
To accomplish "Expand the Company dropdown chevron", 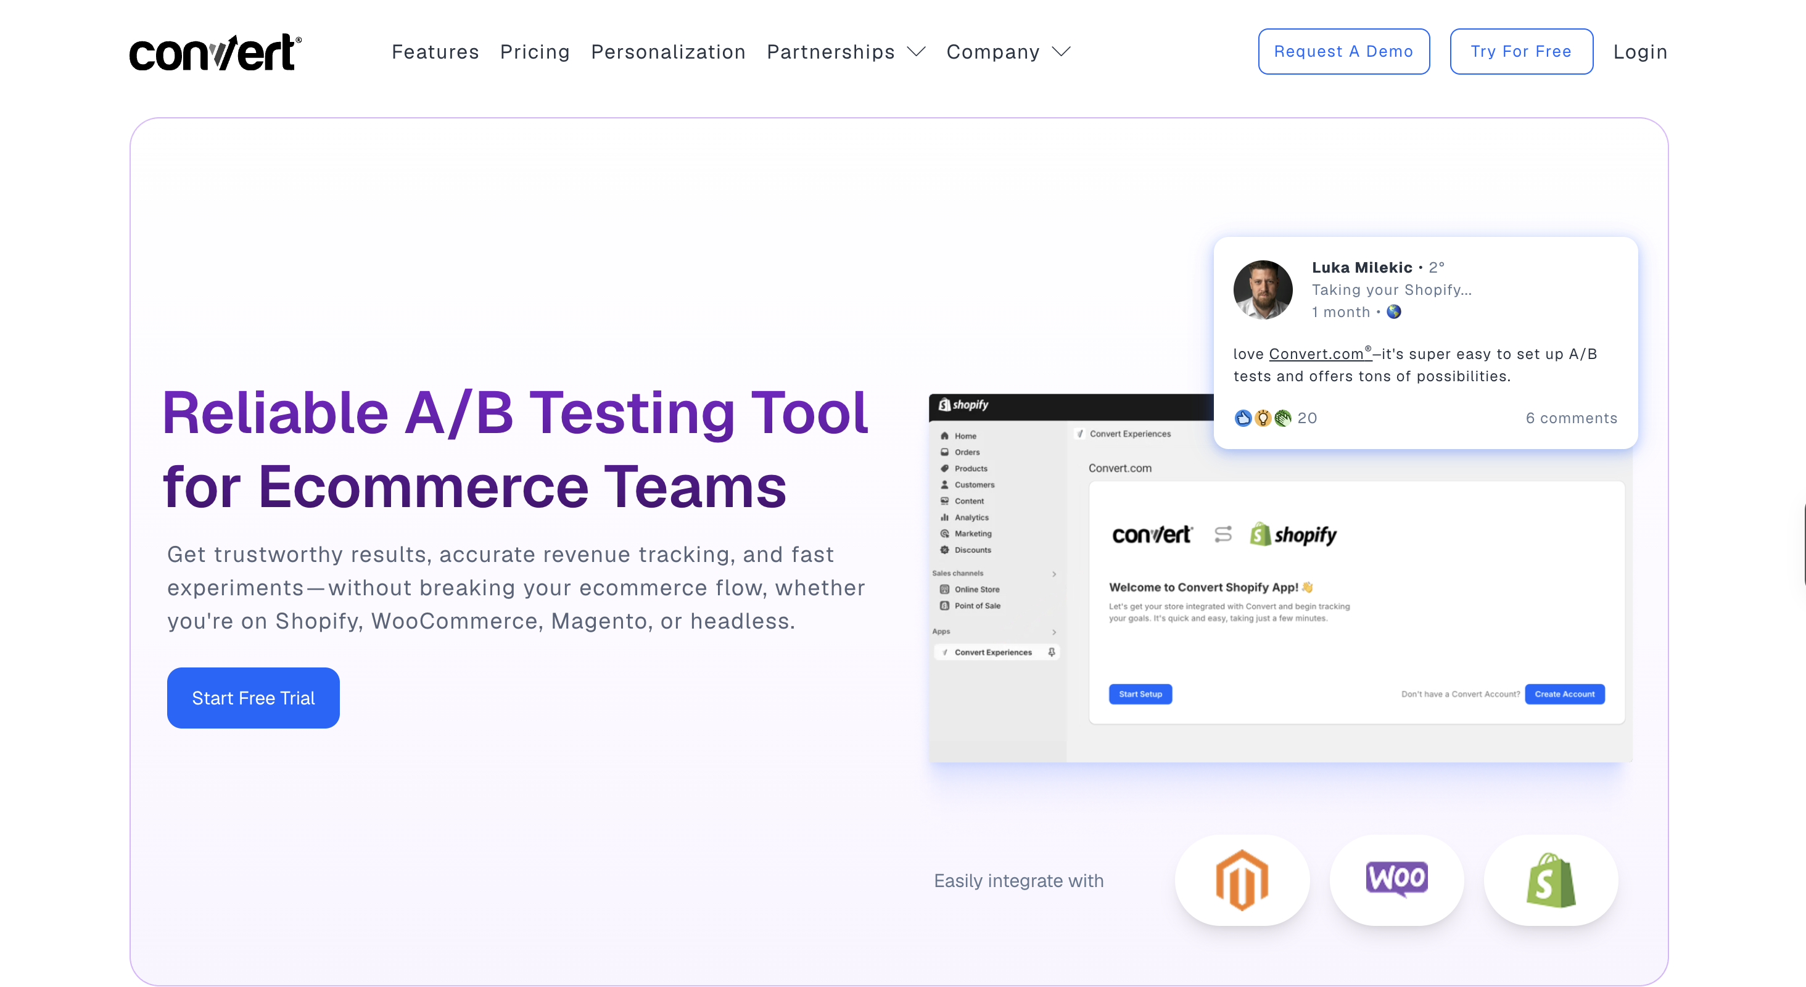I will (x=1061, y=52).
